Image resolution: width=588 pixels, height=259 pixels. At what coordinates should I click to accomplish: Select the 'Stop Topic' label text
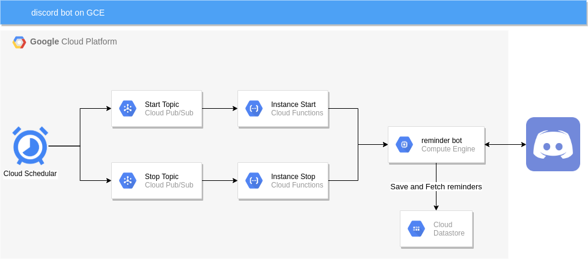click(162, 177)
